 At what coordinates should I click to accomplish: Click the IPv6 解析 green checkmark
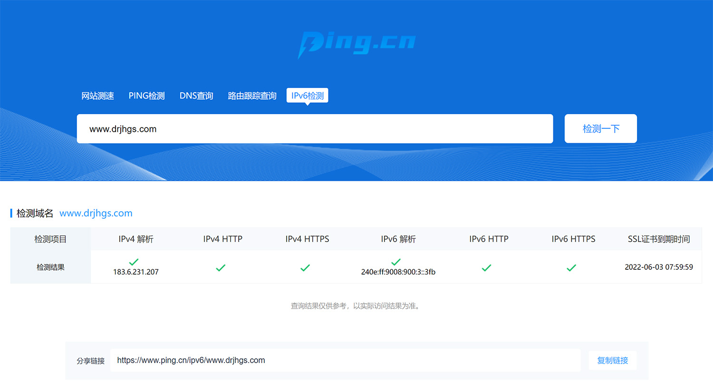tap(396, 262)
